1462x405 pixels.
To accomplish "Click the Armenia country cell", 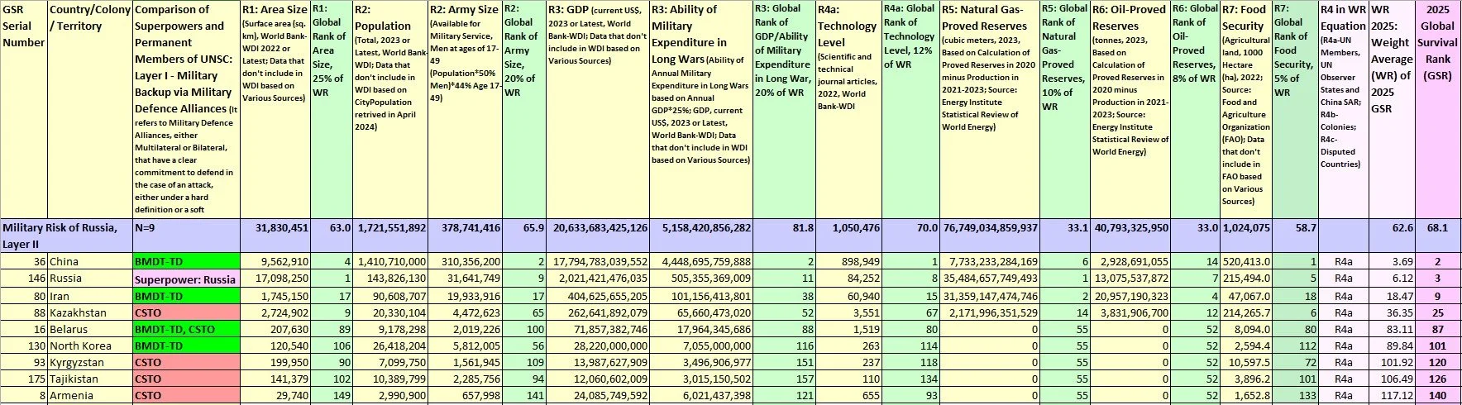I will click(x=89, y=395).
